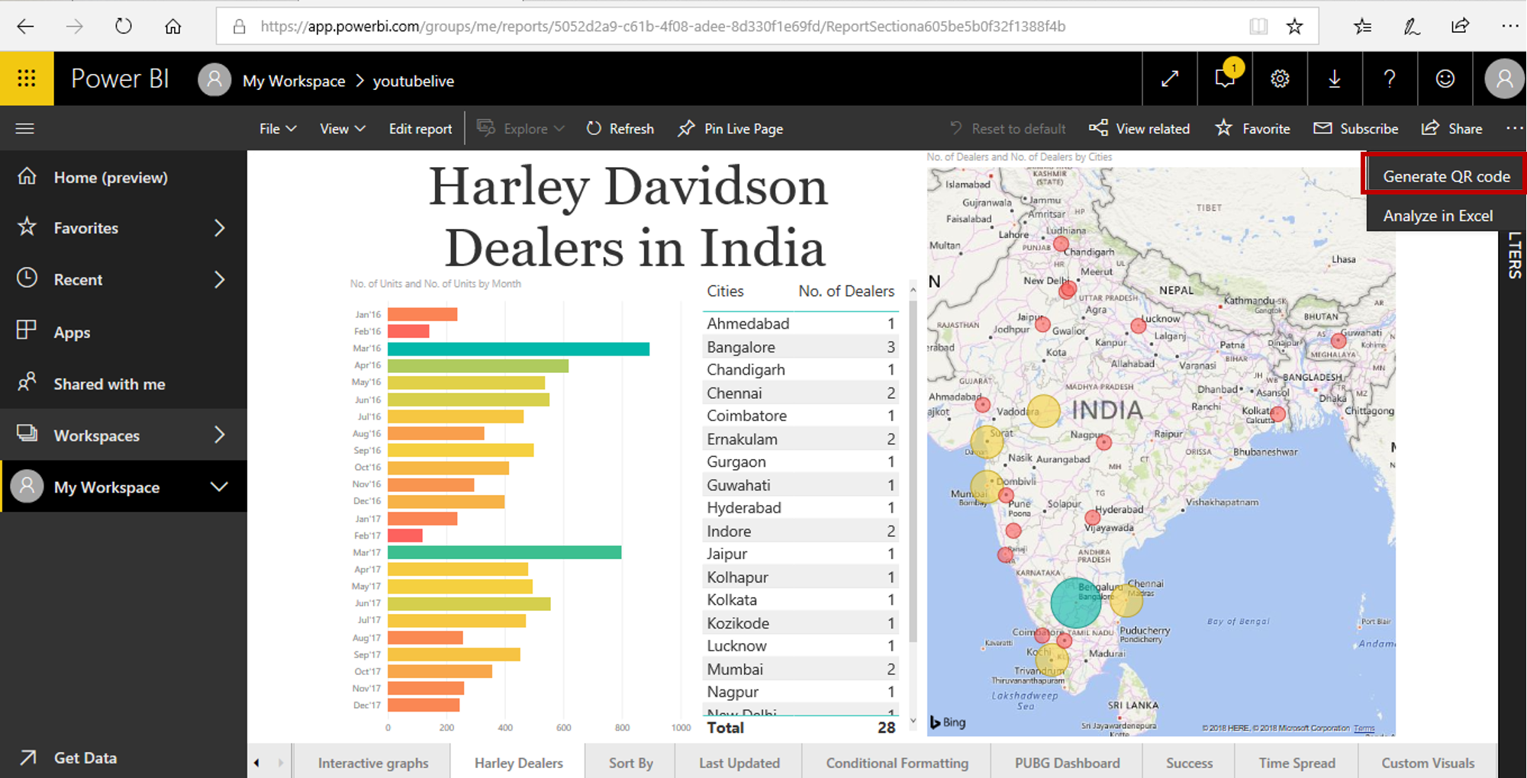Select the Bangalore row in the dealers table
The image size is (1527, 778).
(801, 347)
